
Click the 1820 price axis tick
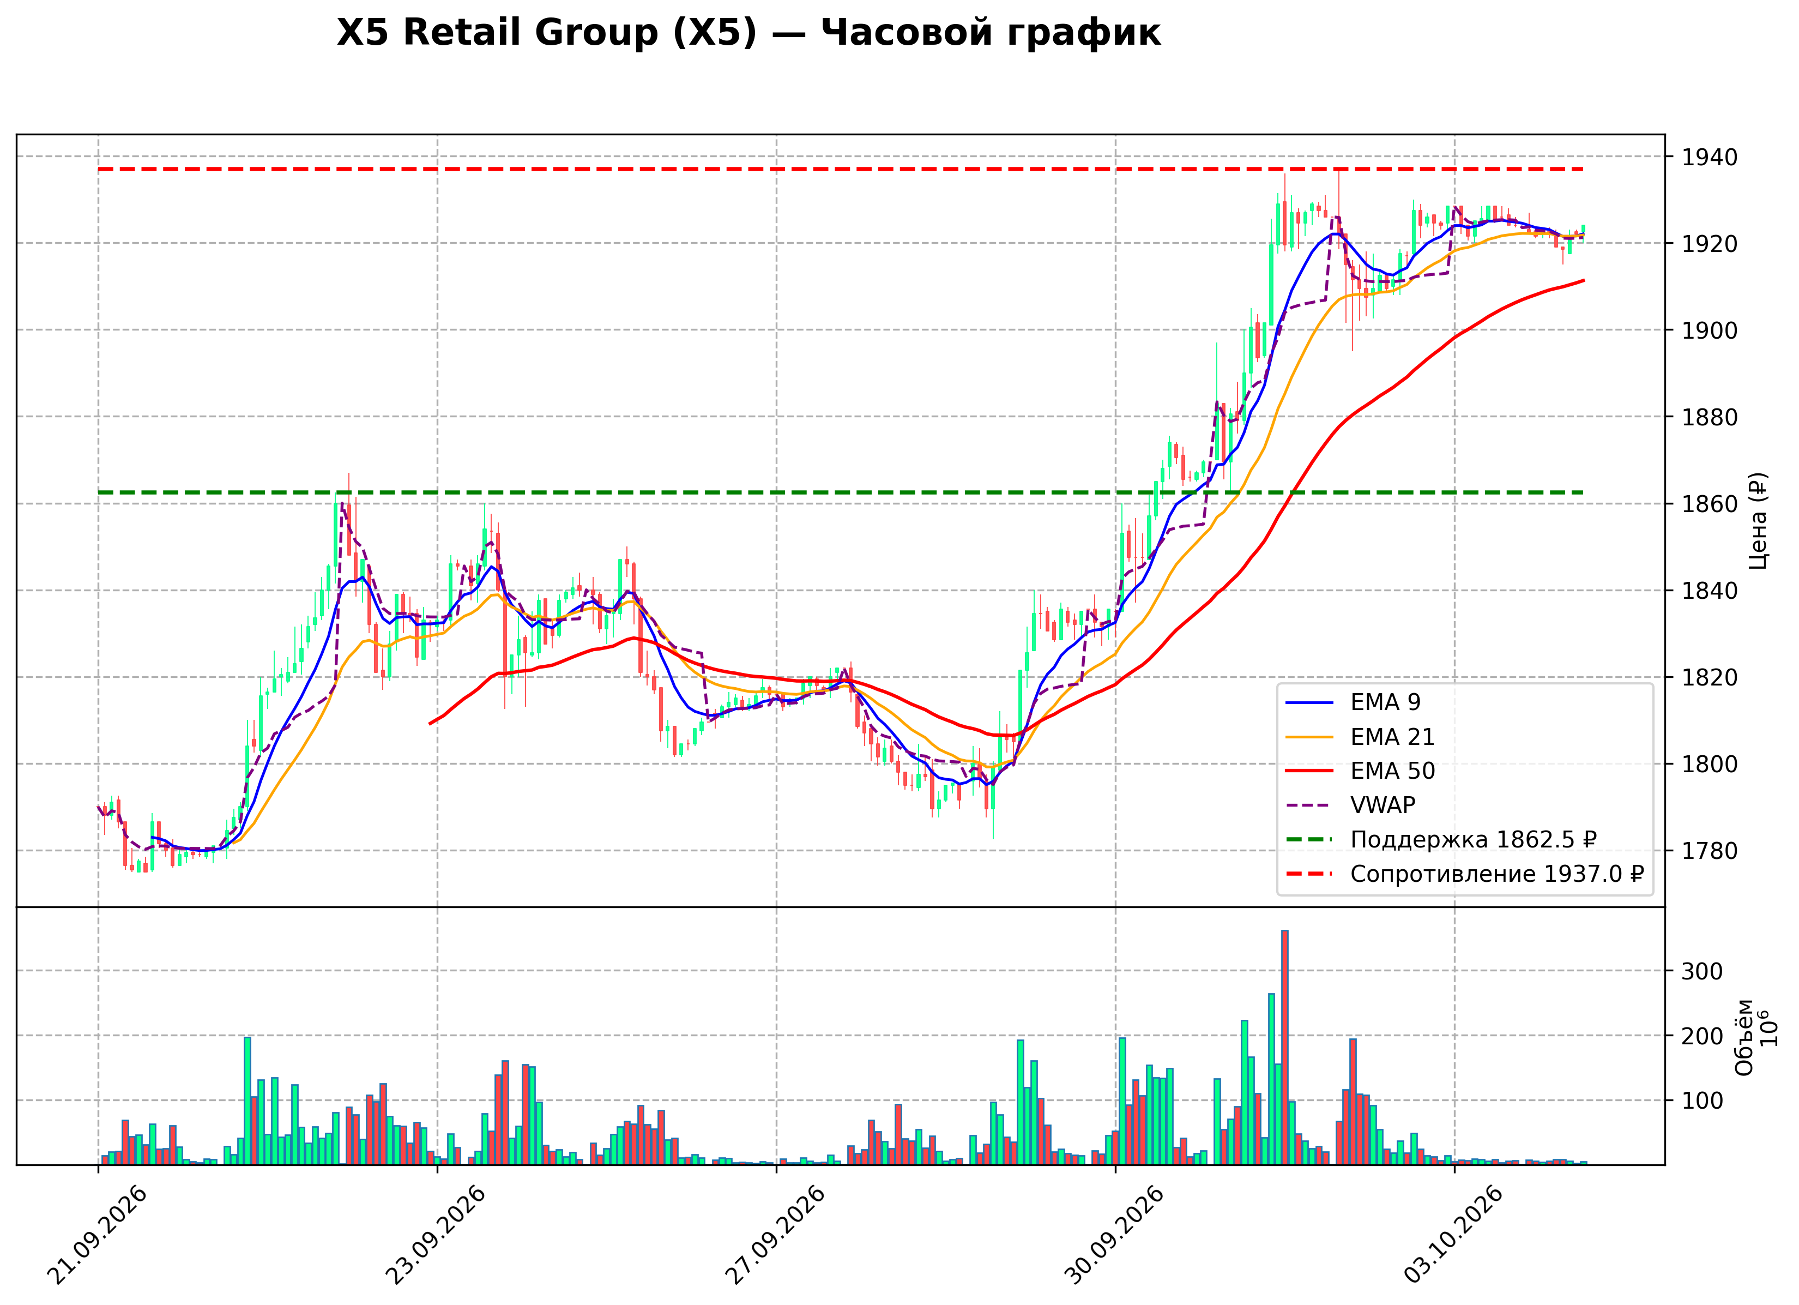click(x=1710, y=677)
